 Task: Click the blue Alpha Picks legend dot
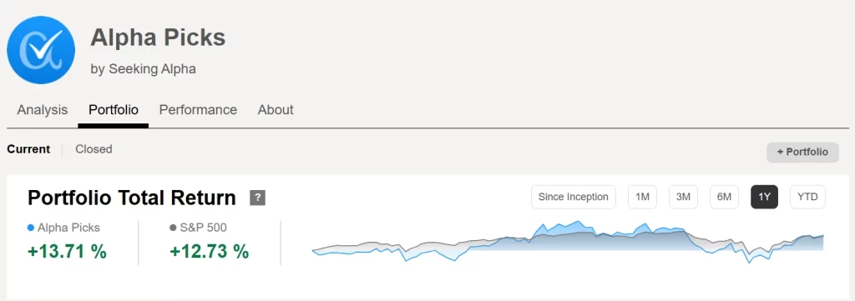[x=31, y=228]
